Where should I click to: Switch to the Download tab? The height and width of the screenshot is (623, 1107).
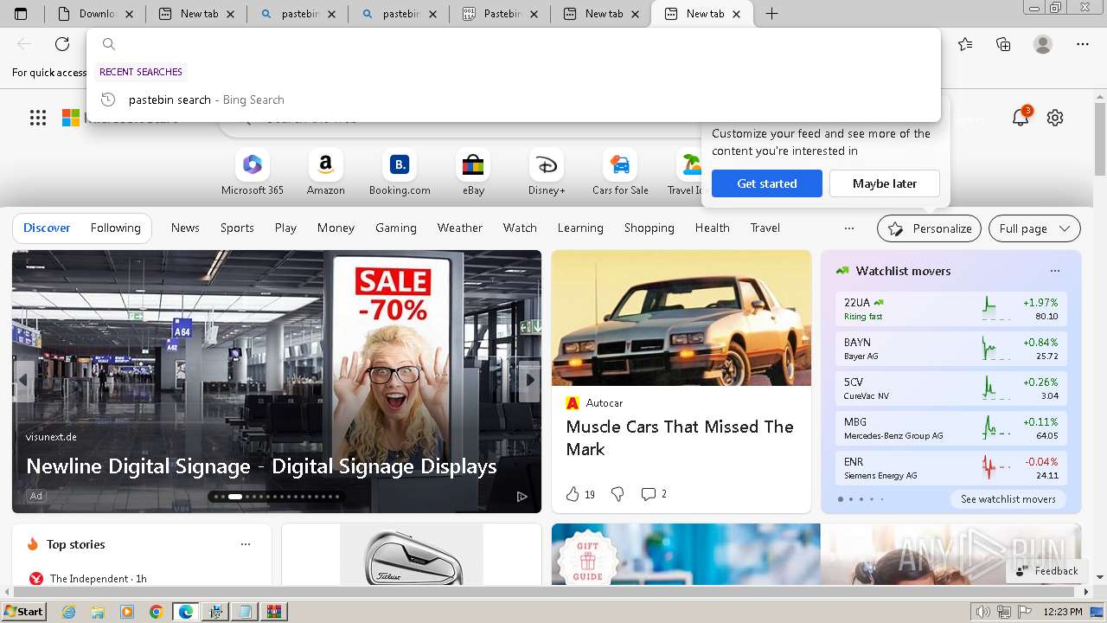point(95,14)
